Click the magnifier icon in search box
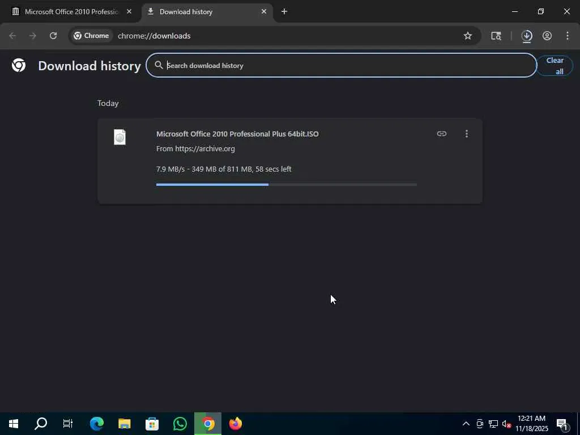The height and width of the screenshot is (435, 580). (x=159, y=65)
